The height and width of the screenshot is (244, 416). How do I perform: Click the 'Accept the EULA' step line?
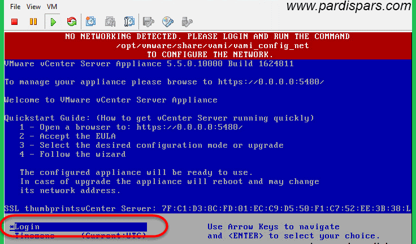coord(68,136)
